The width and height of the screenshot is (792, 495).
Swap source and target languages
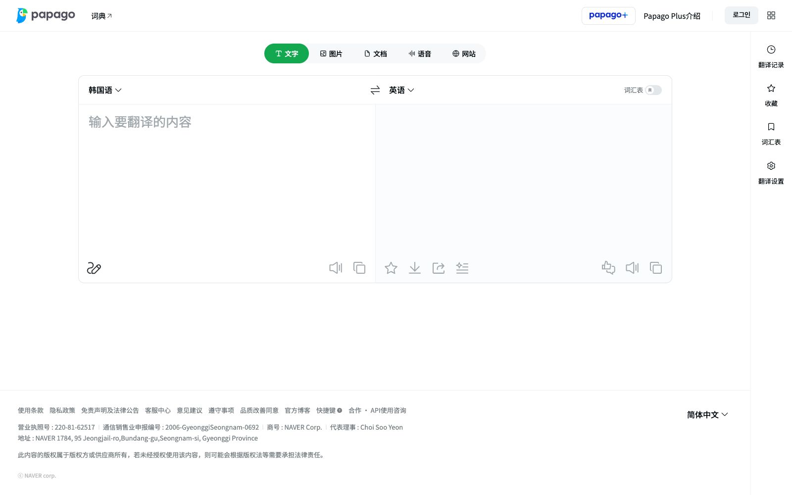pyautogui.click(x=375, y=90)
